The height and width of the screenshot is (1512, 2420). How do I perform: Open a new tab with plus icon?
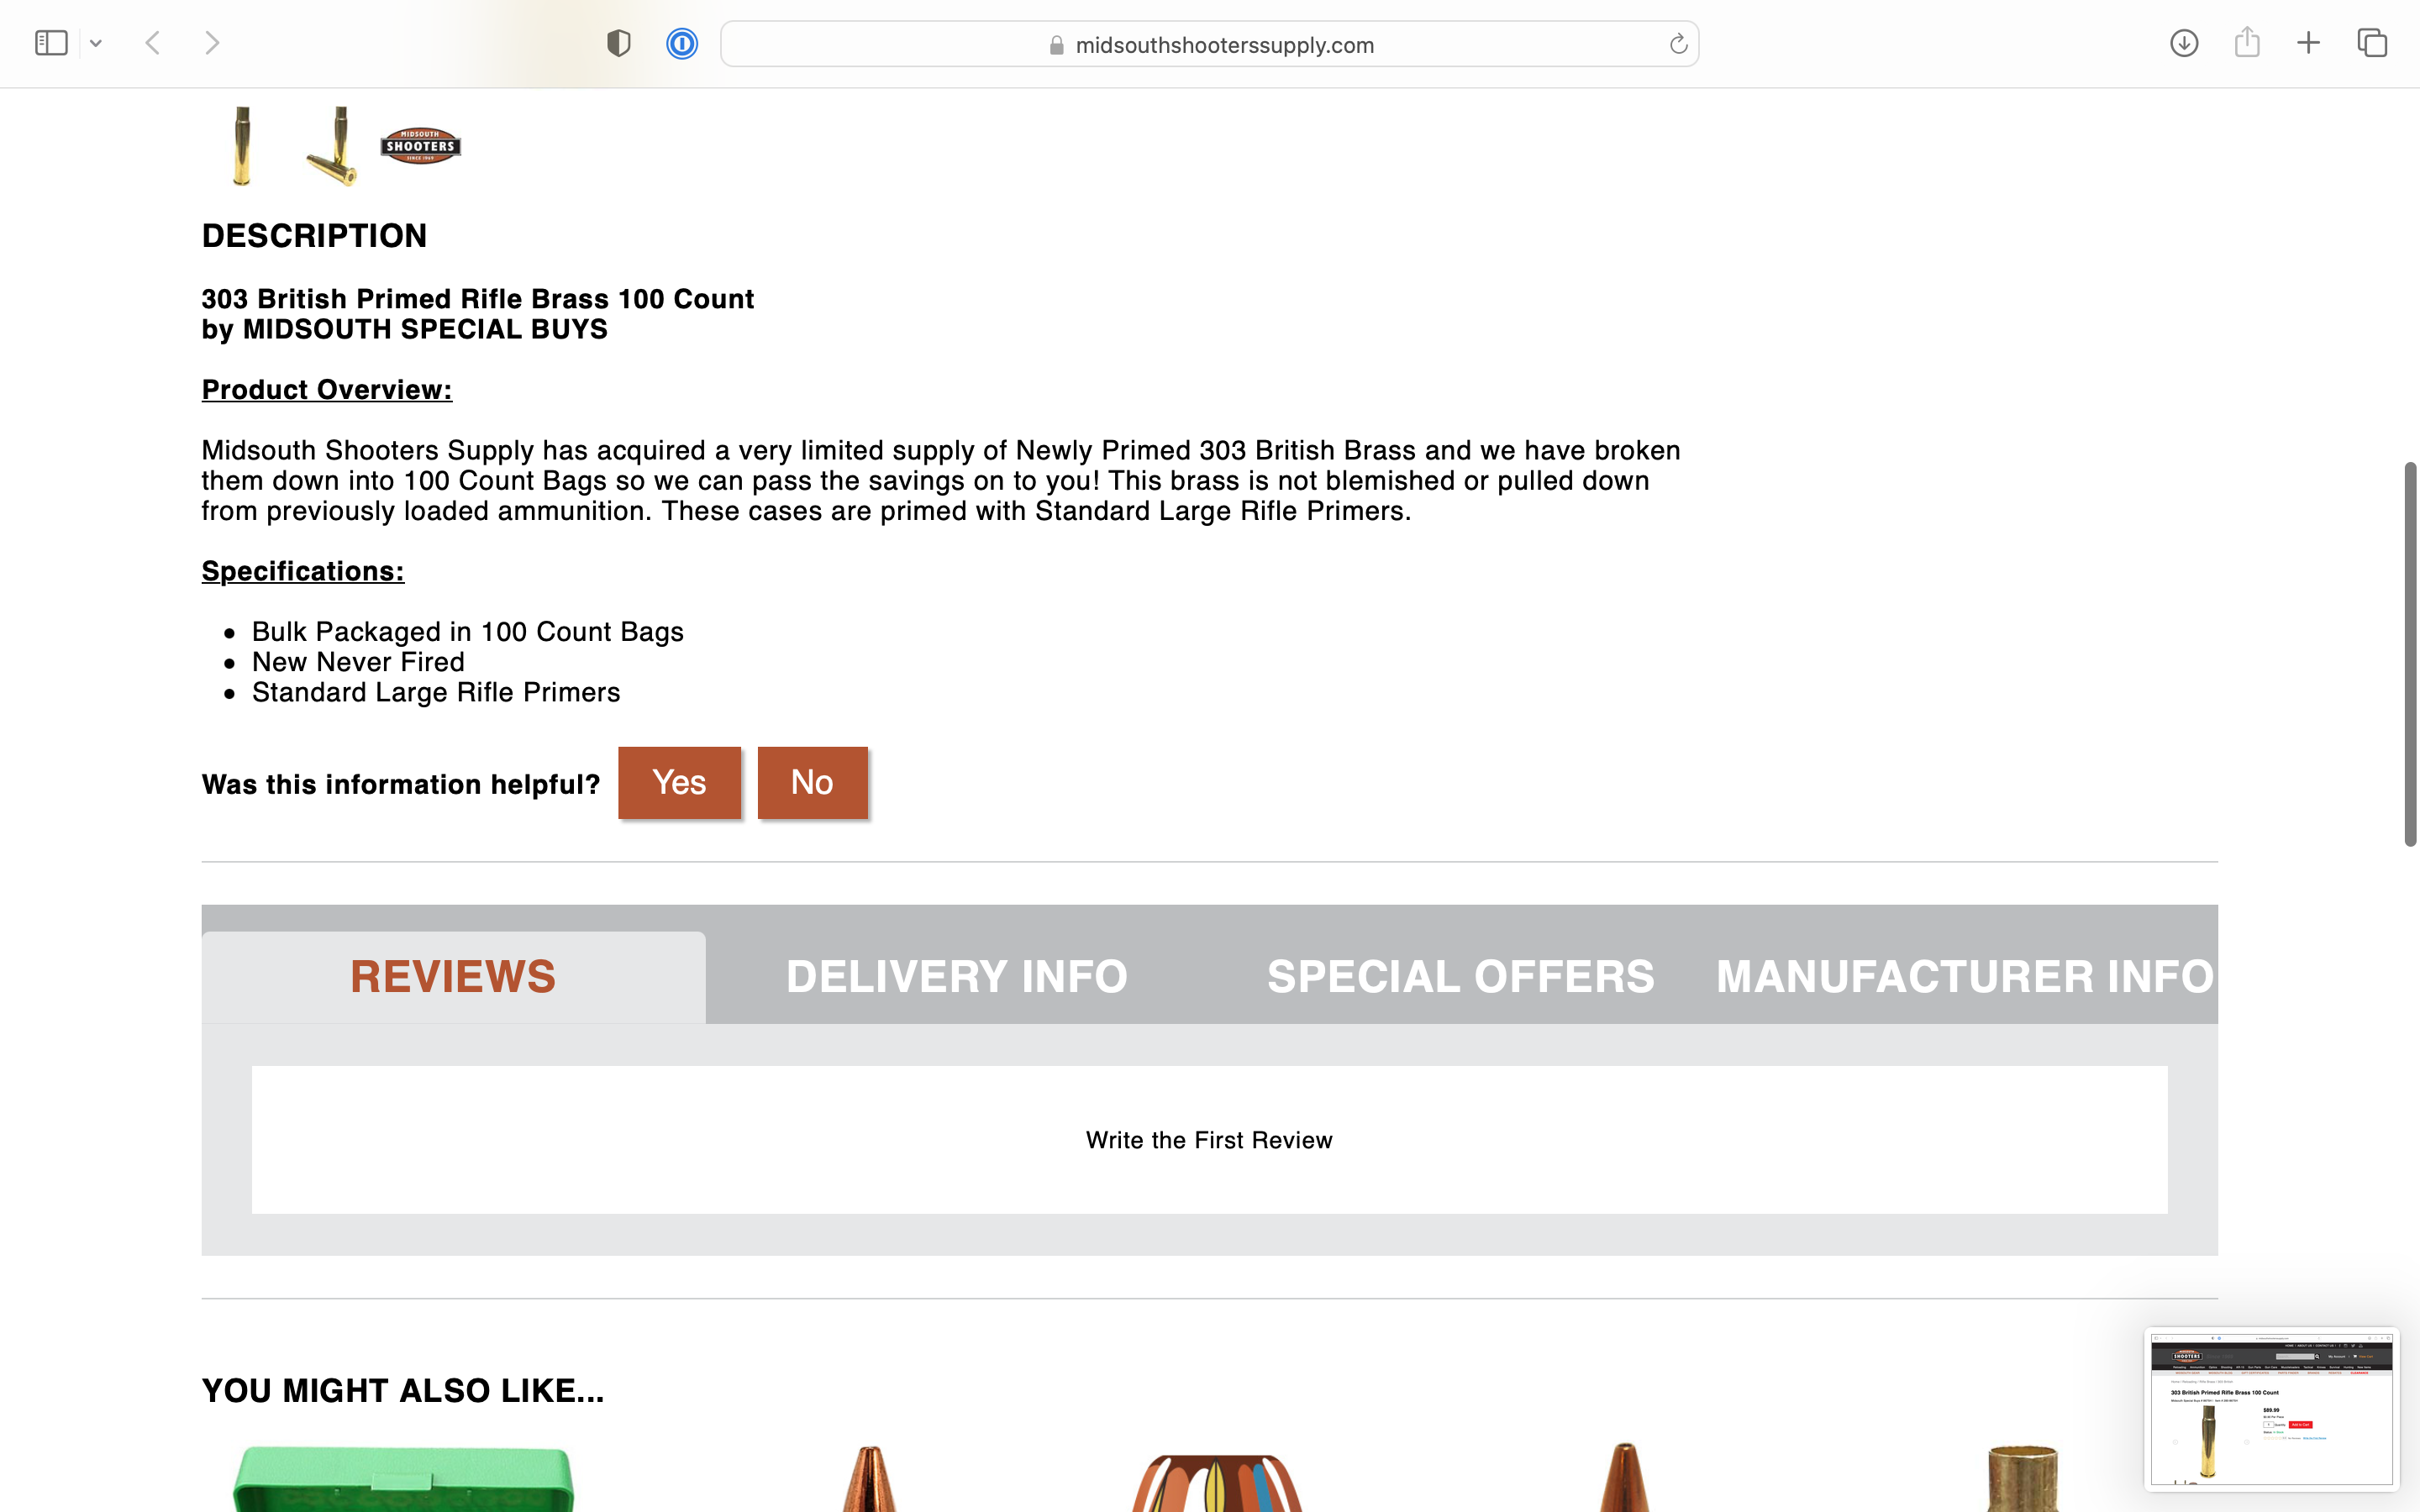click(2308, 43)
